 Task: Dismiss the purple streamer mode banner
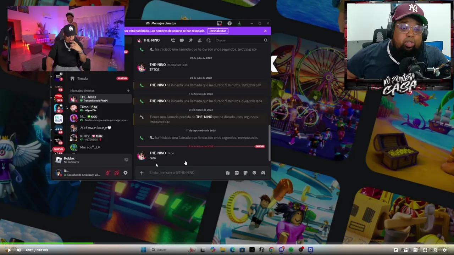(x=265, y=31)
